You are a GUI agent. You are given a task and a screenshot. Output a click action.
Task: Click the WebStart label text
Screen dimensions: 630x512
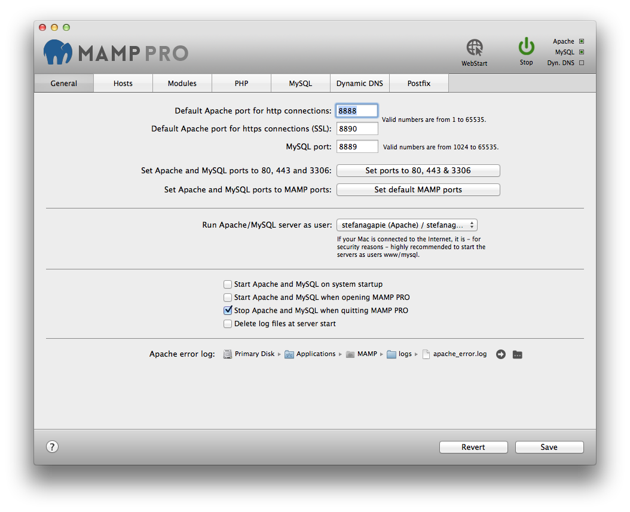click(475, 63)
